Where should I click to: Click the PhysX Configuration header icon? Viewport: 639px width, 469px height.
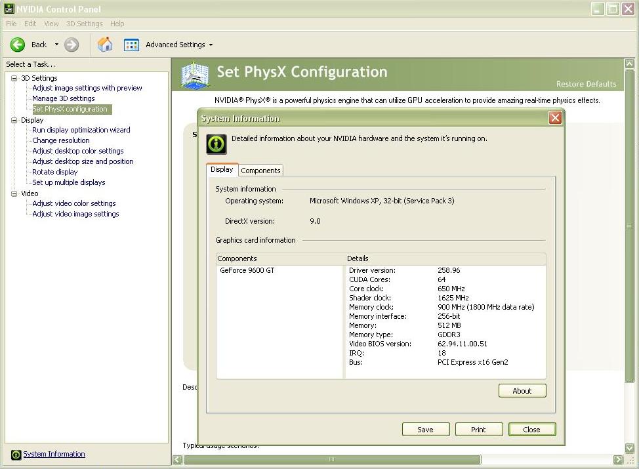(x=195, y=75)
